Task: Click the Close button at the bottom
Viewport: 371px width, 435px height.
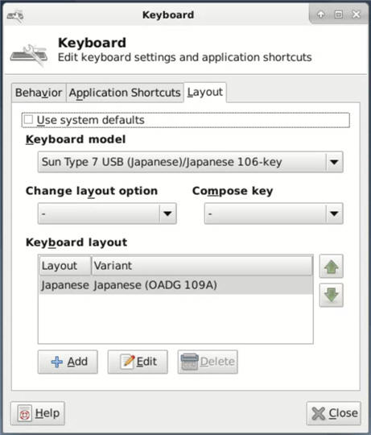Action: pos(334,413)
